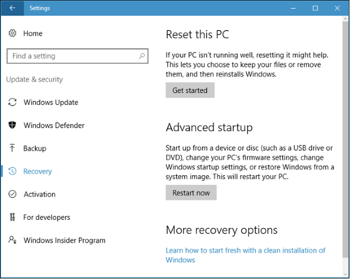This screenshot has height=279, width=350.
Task: Click the Reset this PC heading
Action: [x=197, y=34]
